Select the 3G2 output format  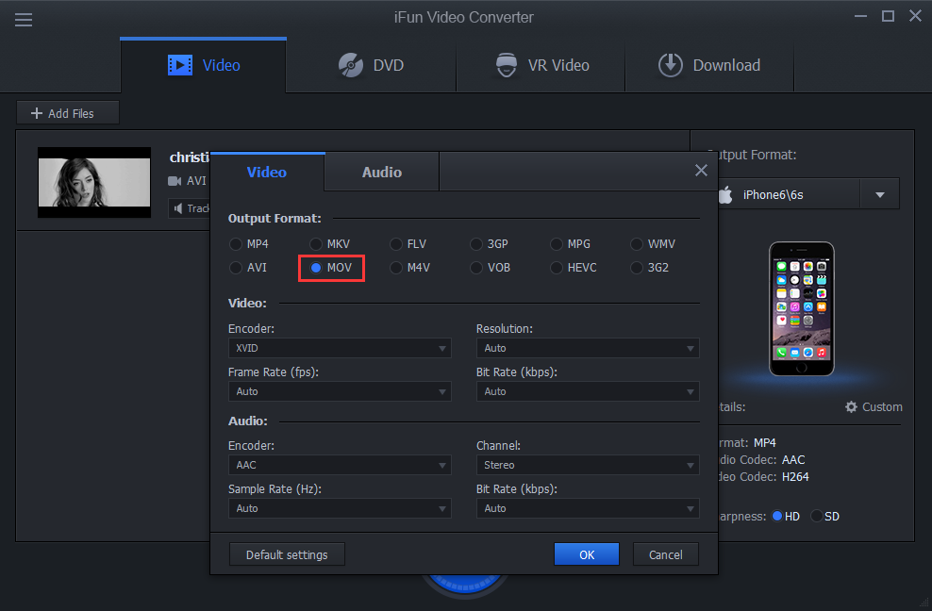click(650, 268)
